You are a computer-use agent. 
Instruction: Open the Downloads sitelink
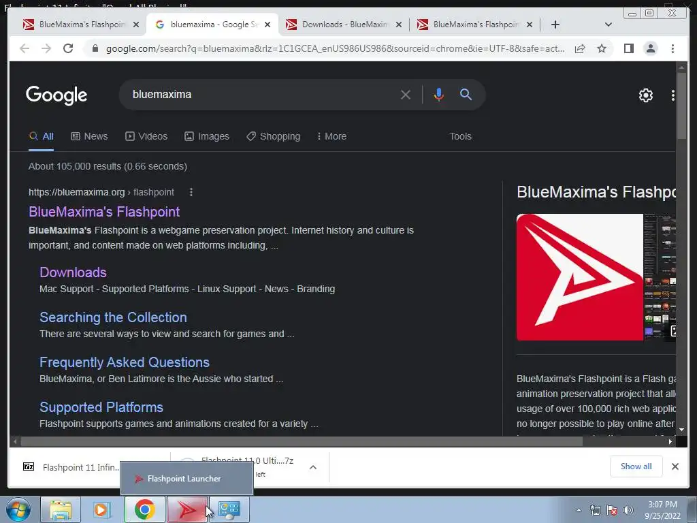(73, 272)
